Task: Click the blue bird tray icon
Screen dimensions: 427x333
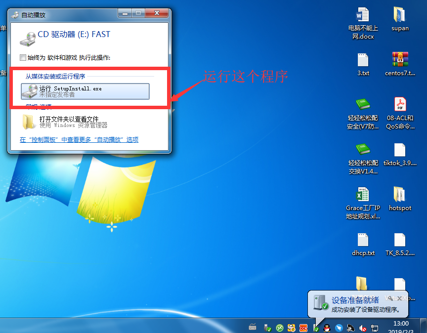Action: pos(339,328)
